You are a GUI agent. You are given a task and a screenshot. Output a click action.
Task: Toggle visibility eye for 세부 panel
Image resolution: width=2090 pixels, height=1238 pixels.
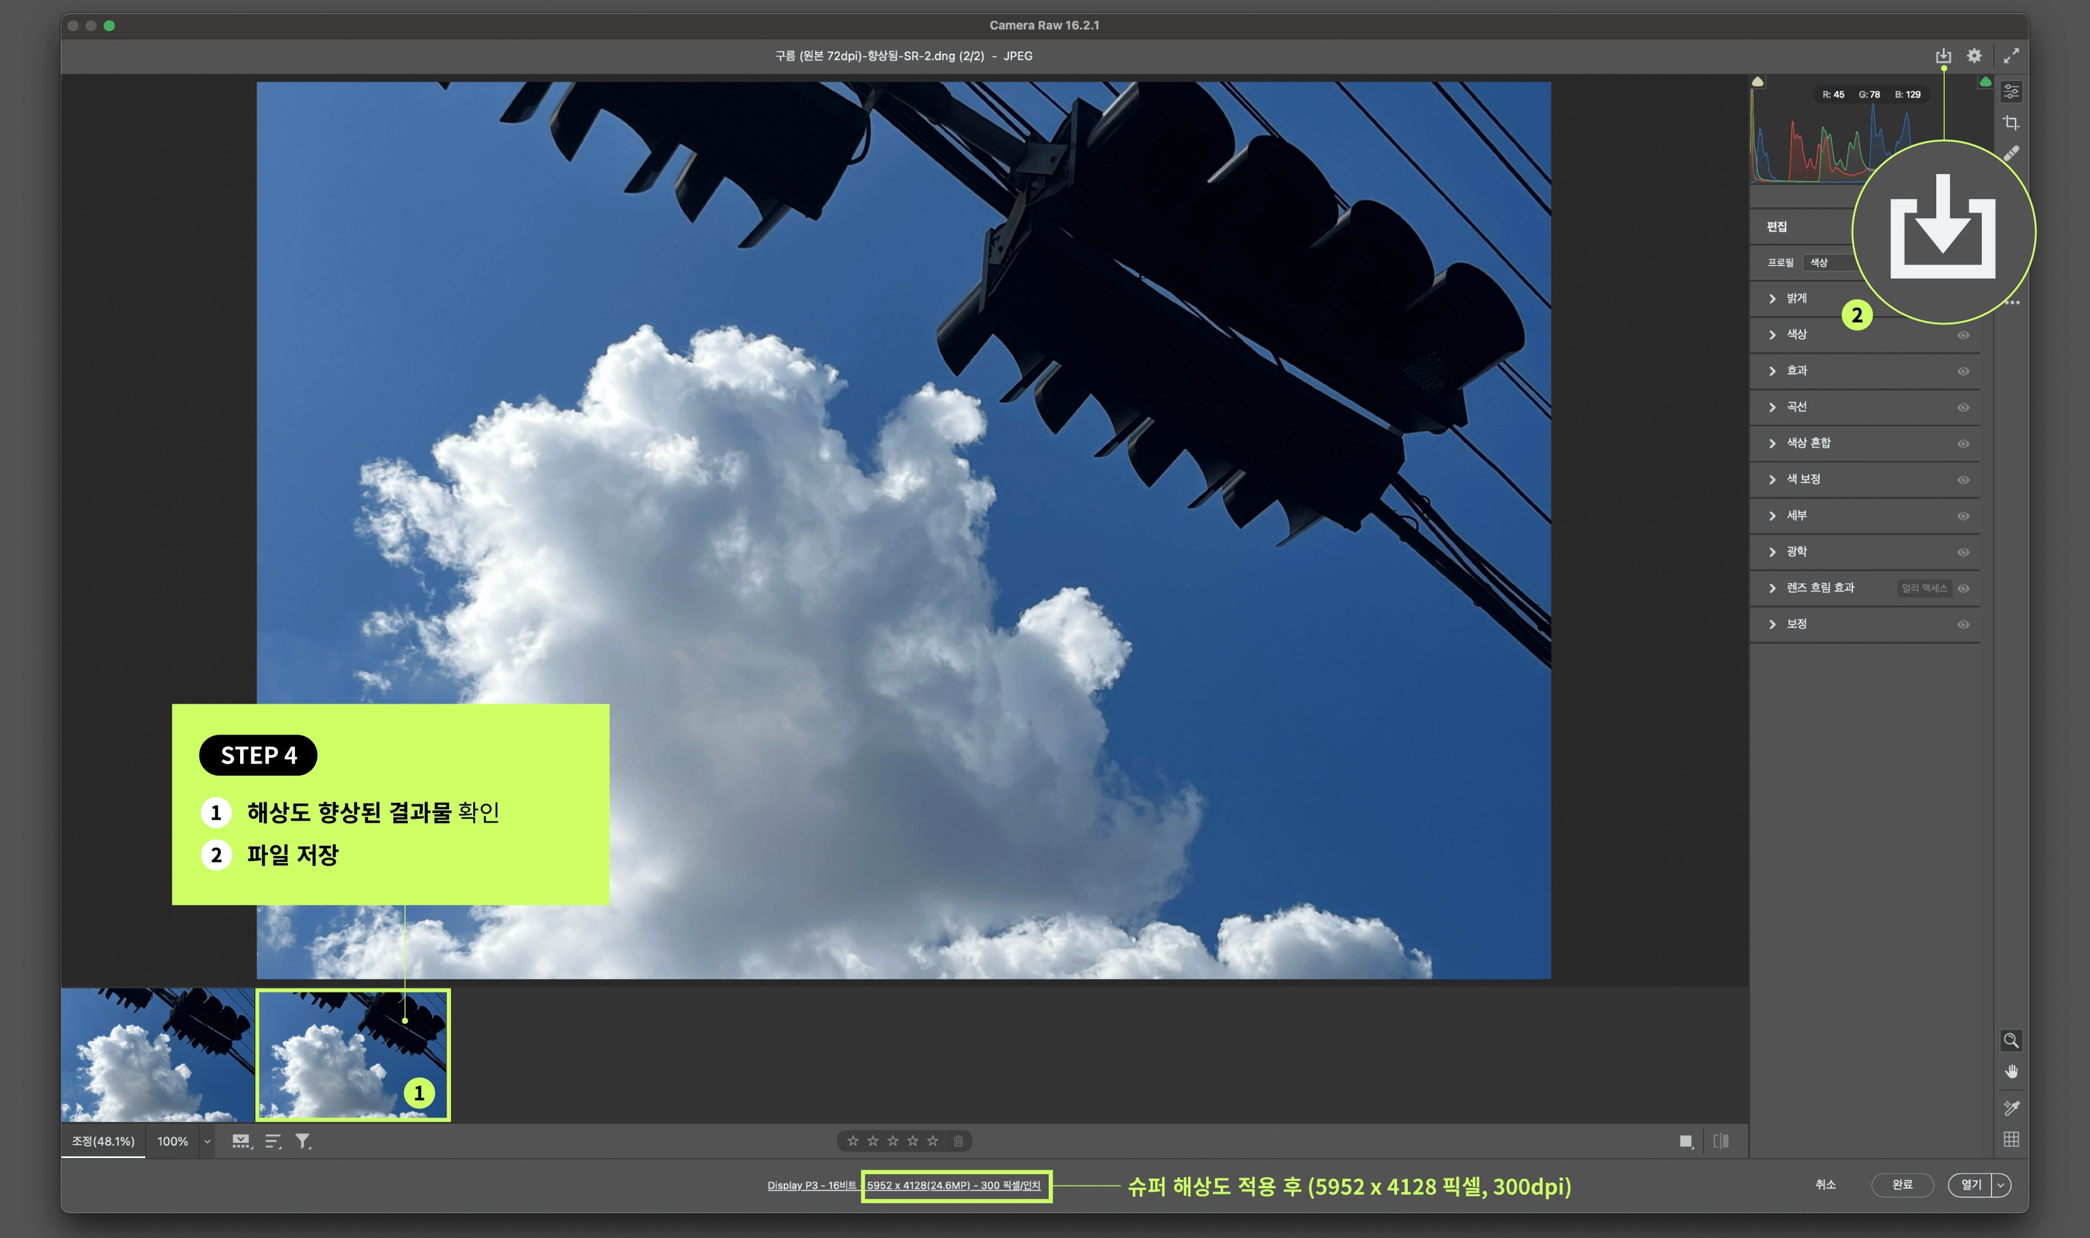click(x=1963, y=516)
